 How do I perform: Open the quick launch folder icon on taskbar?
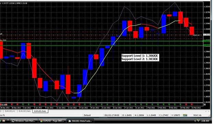tap(4, 121)
